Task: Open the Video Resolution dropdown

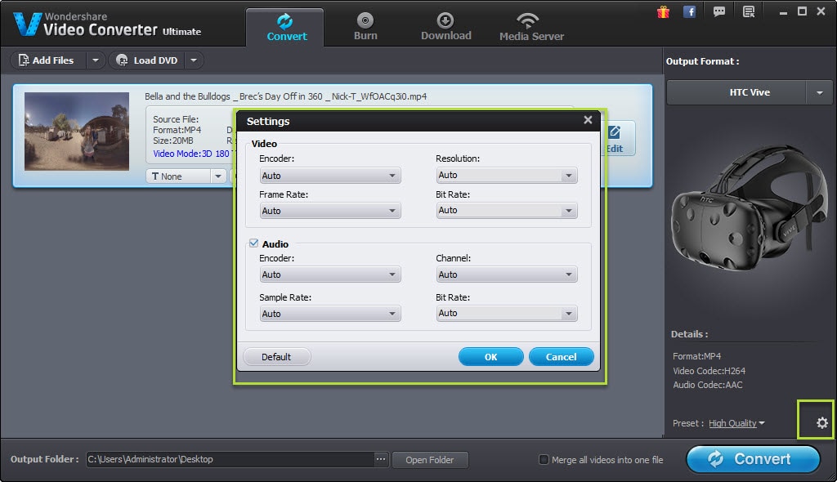Action: pyautogui.click(x=507, y=175)
